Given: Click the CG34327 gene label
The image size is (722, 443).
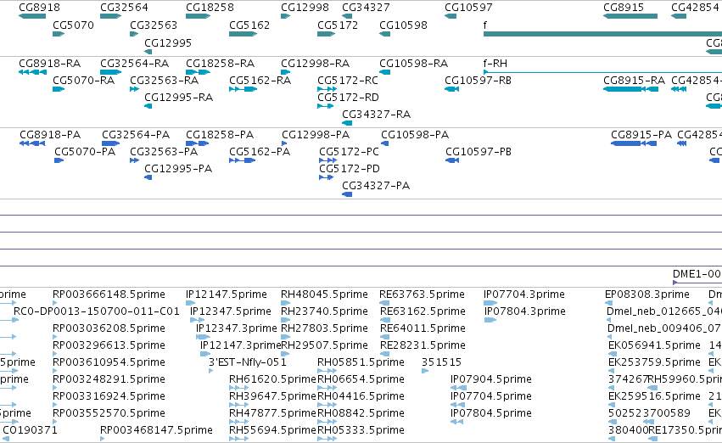Looking at the screenshot, I should point(366,8).
